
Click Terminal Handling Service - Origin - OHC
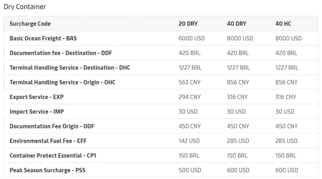[63, 83]
